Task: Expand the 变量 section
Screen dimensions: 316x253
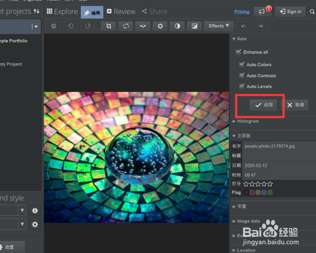Action: pos(234,207)
